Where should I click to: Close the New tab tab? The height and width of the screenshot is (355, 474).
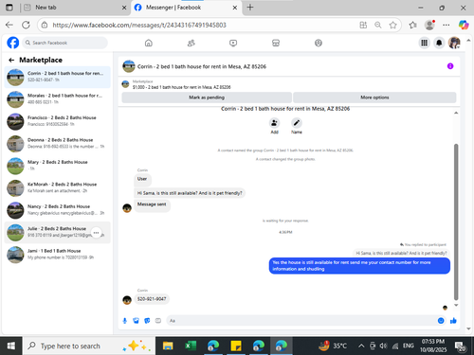[124, 8]
